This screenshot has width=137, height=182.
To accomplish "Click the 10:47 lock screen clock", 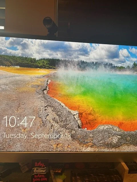I will 19,122.
